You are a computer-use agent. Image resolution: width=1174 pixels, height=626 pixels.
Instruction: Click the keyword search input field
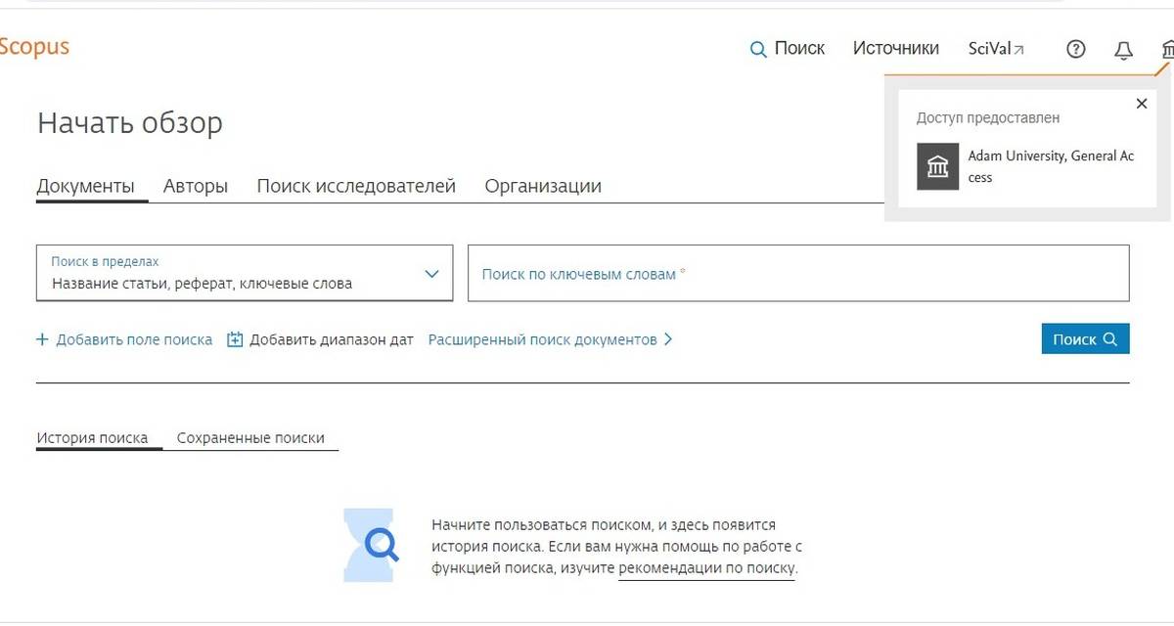(797, 274)
